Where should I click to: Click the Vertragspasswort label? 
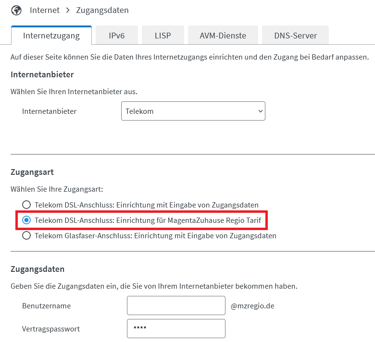pos(51,329)
